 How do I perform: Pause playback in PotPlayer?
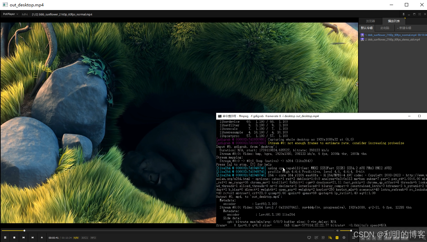point(5,238)
